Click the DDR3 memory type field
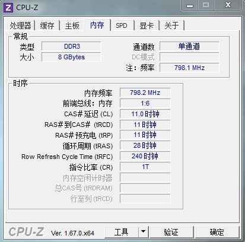 pos(71,46)
